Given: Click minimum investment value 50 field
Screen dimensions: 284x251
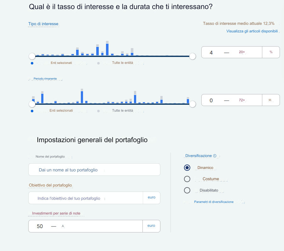Looking at the screenshot, I should (x=40, y=226).
